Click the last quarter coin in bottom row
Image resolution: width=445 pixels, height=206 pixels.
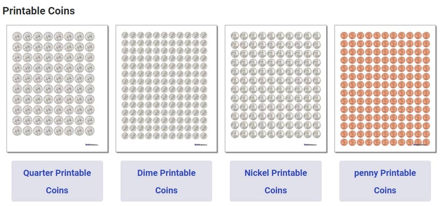coord(90,131)
